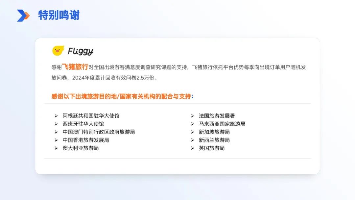This screenshot has width=355, height=200.
Task: Click the Fliggy wordmark text
Action: point(81,51)
